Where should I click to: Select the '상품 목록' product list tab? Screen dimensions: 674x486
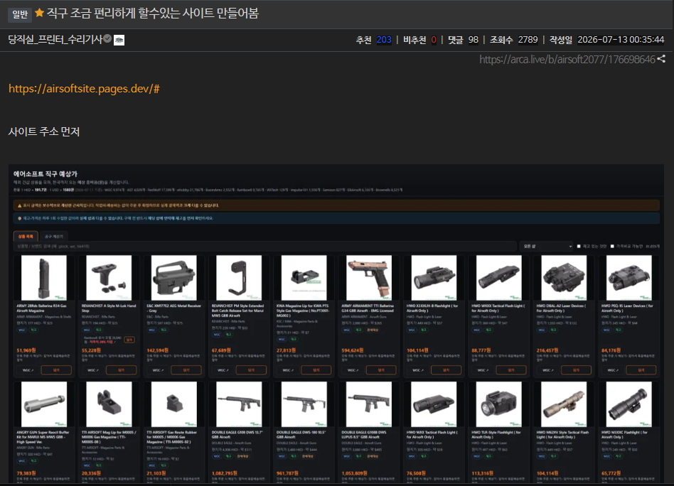tap(26, 237)
